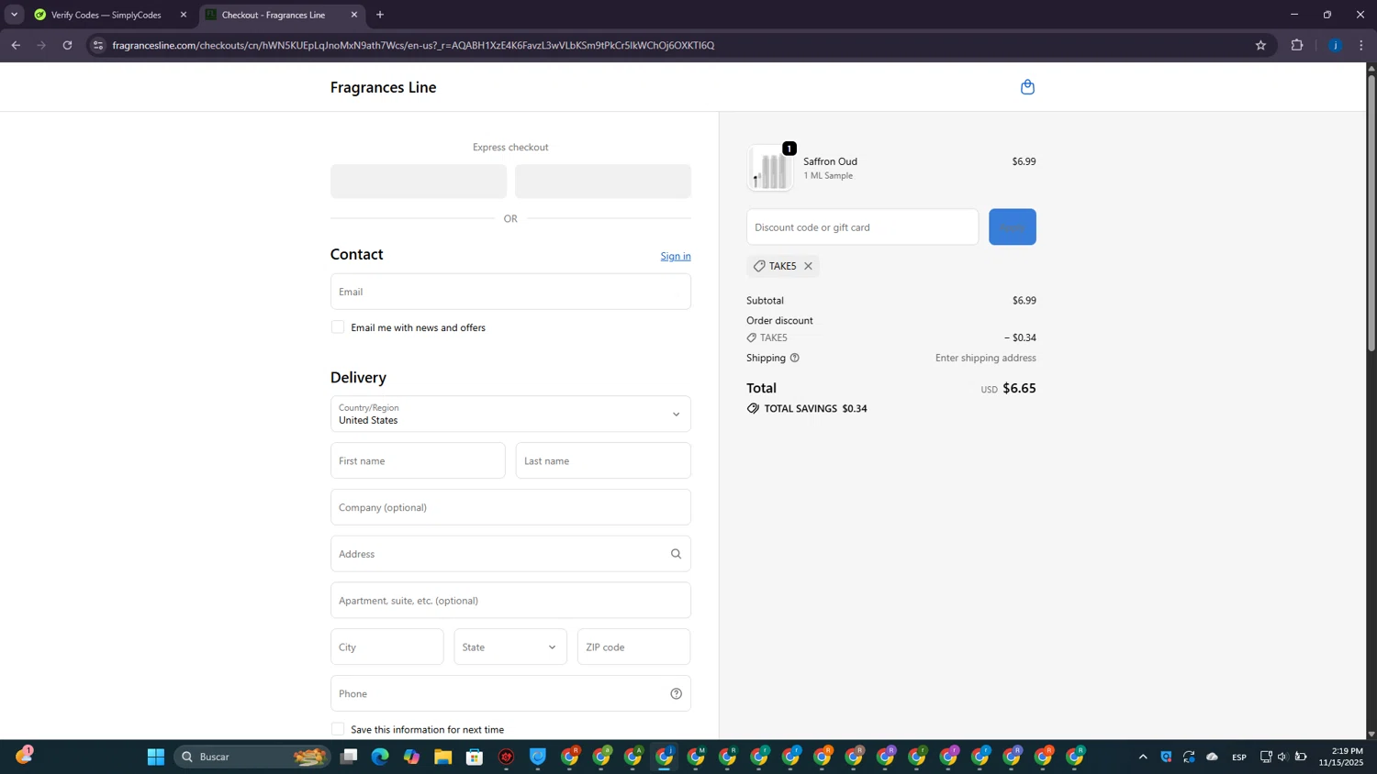The width and height of the screenshot is (1377, 774).
Task: Click the Sign in link
Action: pos(676,256)
